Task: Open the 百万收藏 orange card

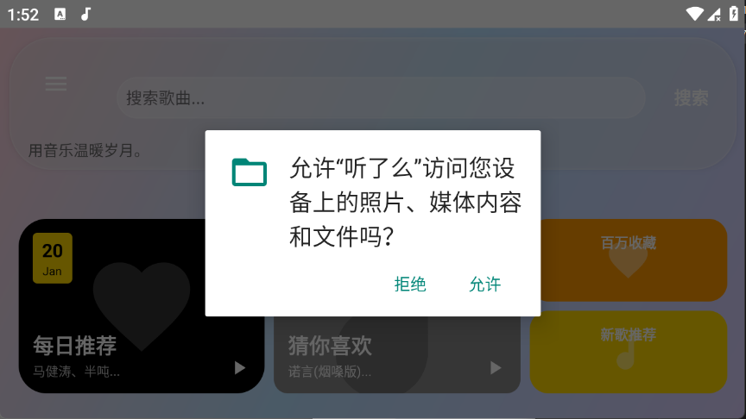Action: point(629,260)
